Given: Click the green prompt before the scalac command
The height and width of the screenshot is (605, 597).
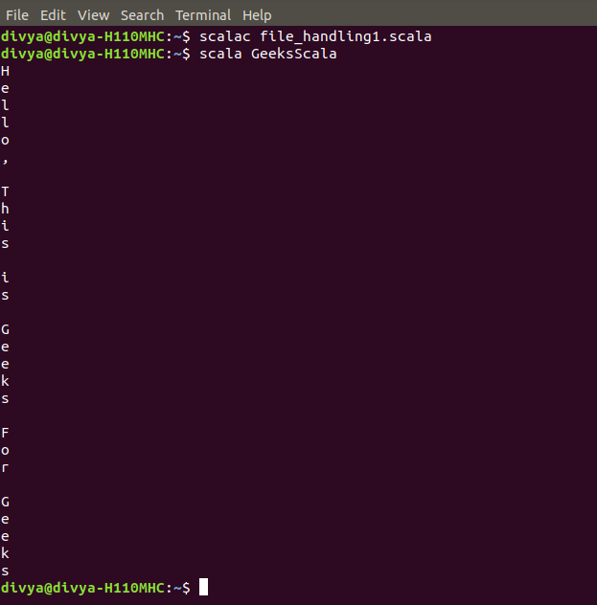Looking at the screenshot, I should [x=96, y=36].
